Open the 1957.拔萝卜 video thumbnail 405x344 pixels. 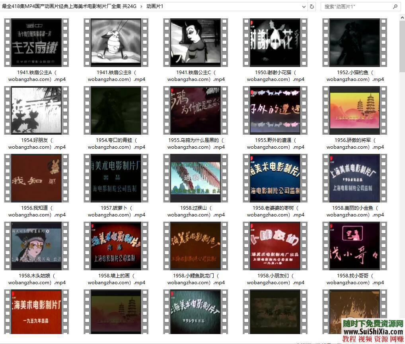116,178
